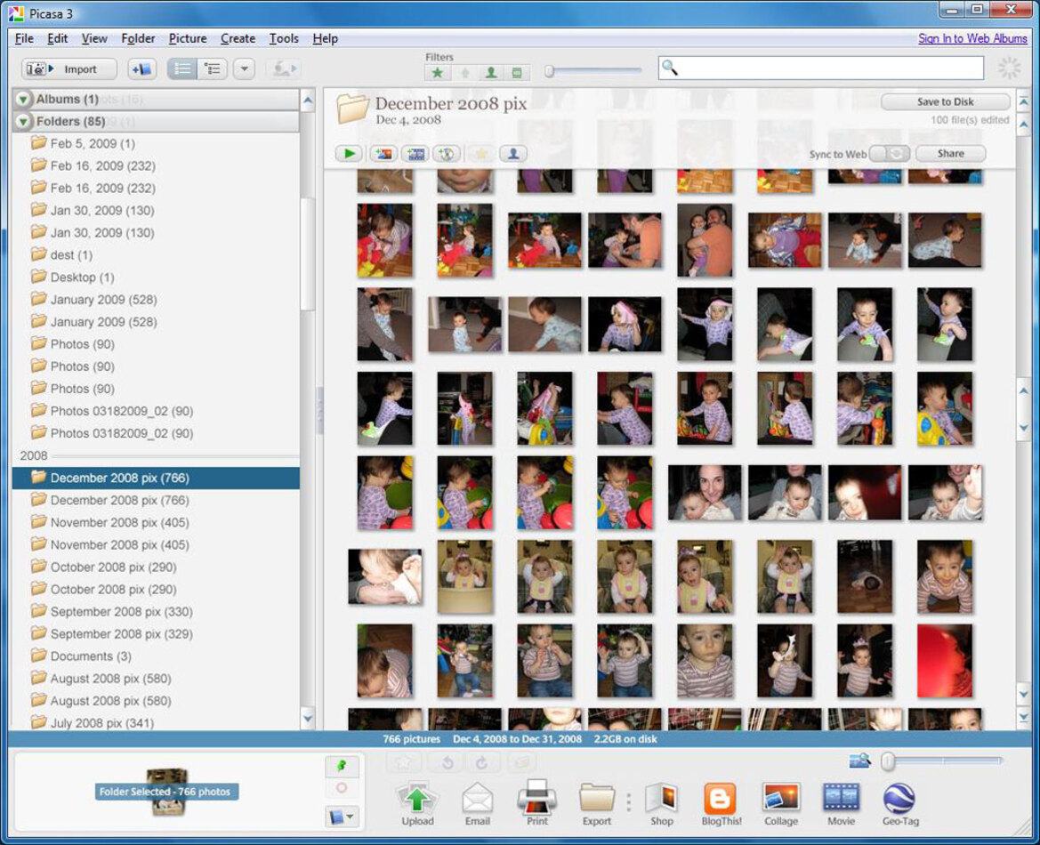This screenshot has width=1040, height=845.
Task: Open the Create menu
Action: (x=238, y=38)
